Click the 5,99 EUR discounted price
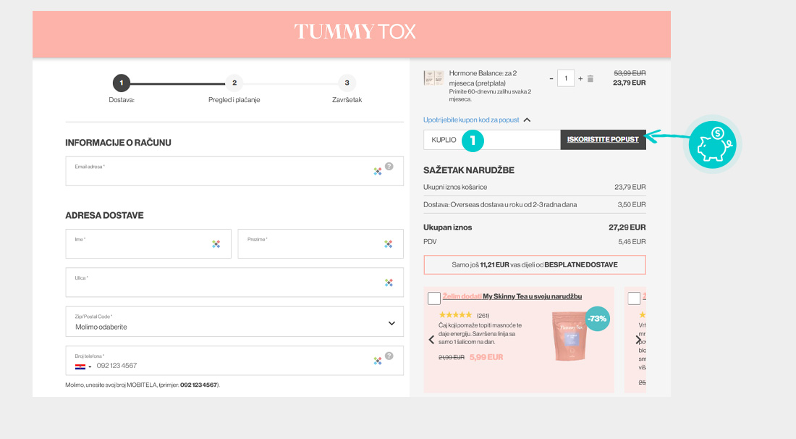This screenshot has width=796, height=439. pyautogui.click(x=486, y=357)
